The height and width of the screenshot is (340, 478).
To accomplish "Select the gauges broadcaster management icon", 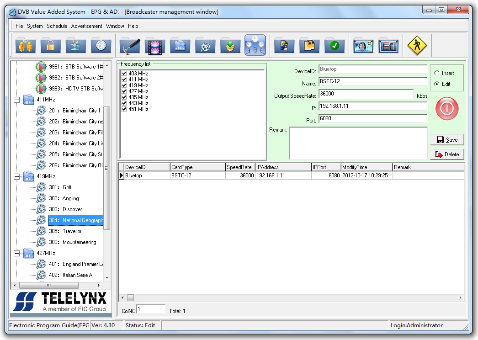I will 255,45.
